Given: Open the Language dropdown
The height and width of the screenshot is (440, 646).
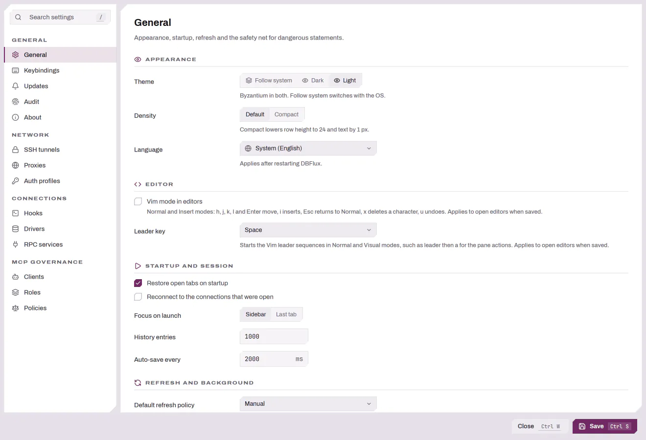Looking at the screenshot, I should (308, 148).
